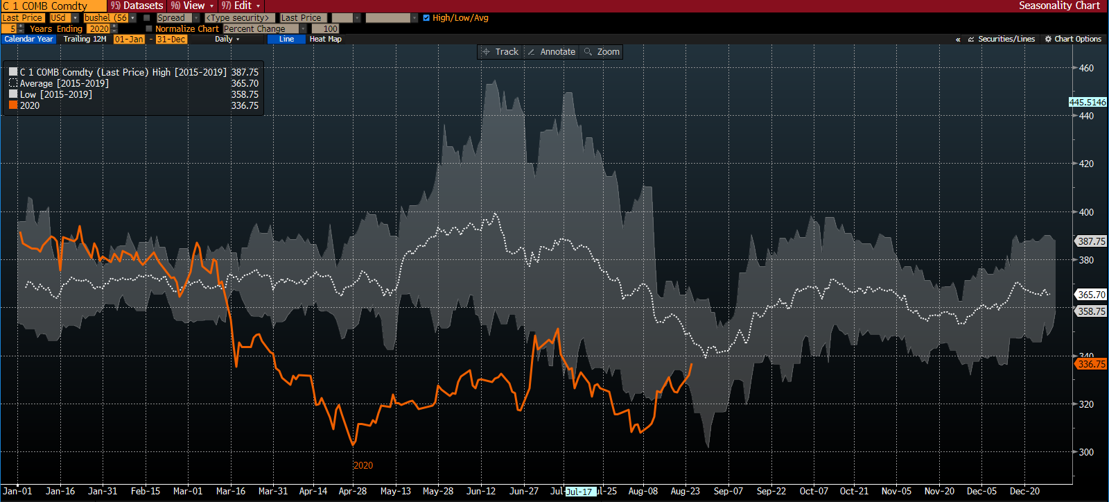Click the Ending year 2020 stepper arrows
This screenshot has height=502, width=1109.
click(x=114, y=29)
